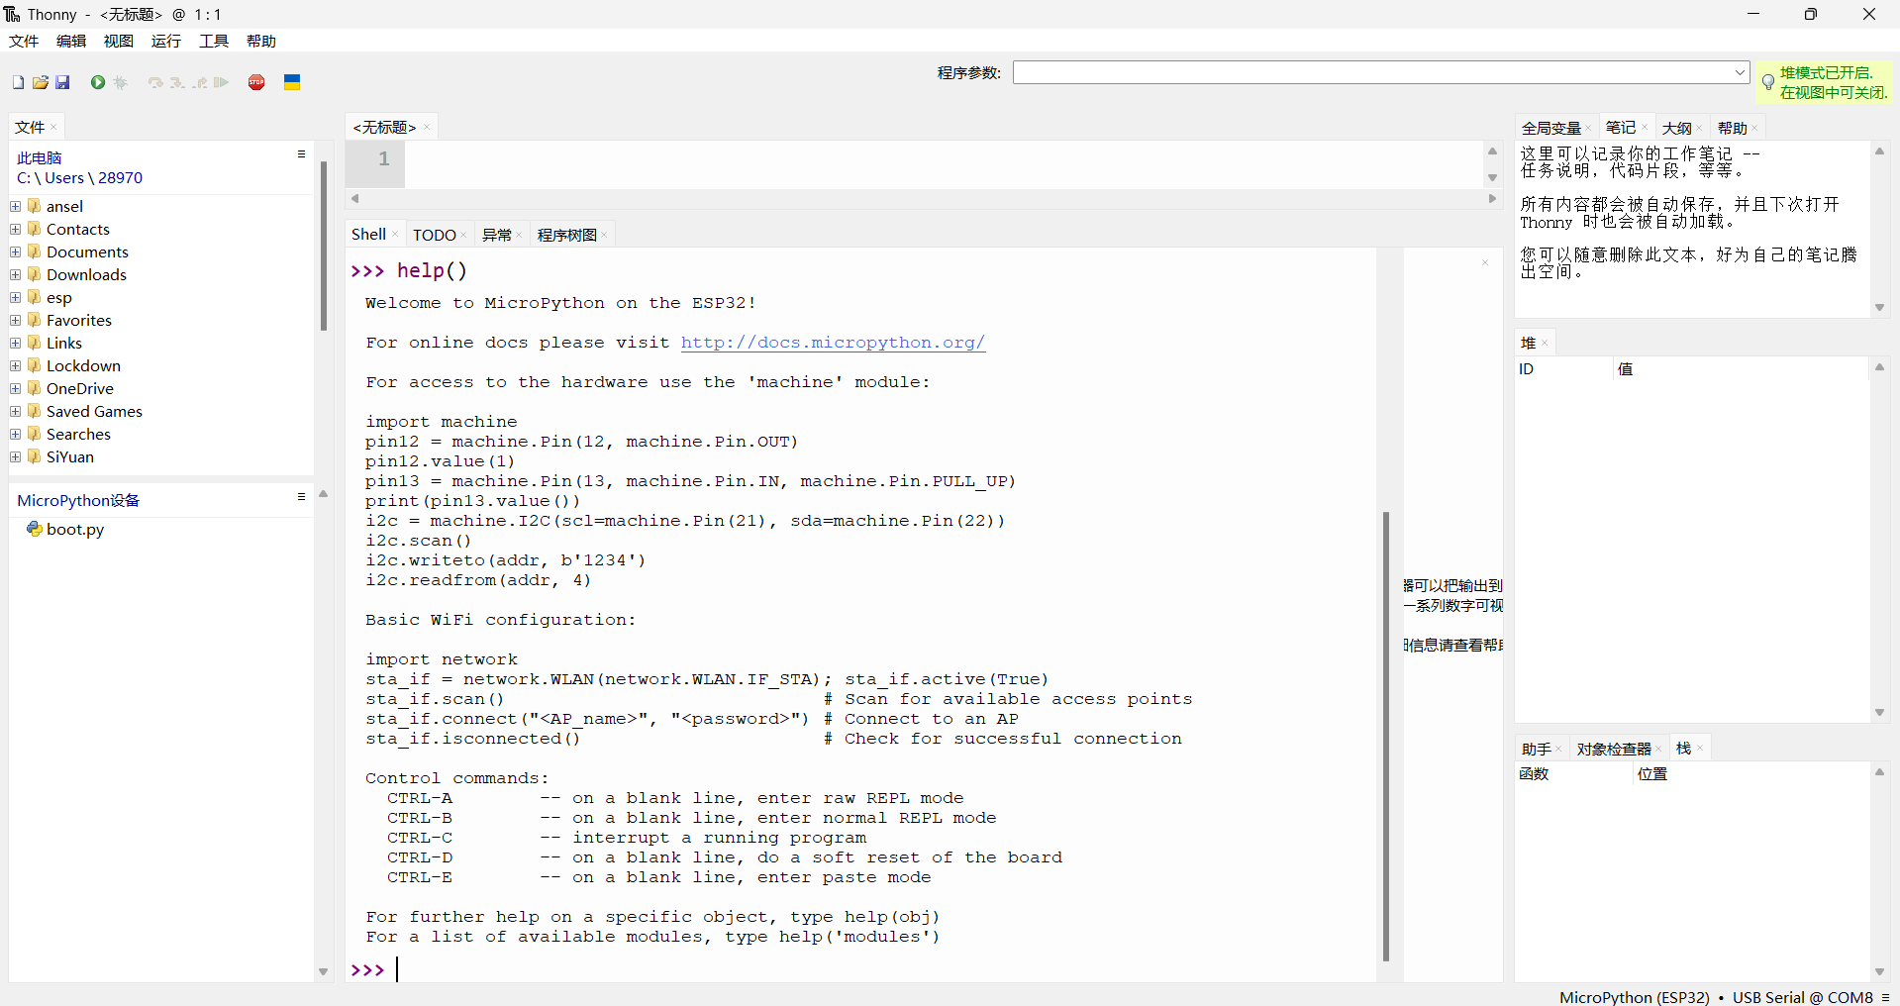1900x1006 pixels.
Task: Click the Ukraine flag support icon
Action: (x=292, y=82)
